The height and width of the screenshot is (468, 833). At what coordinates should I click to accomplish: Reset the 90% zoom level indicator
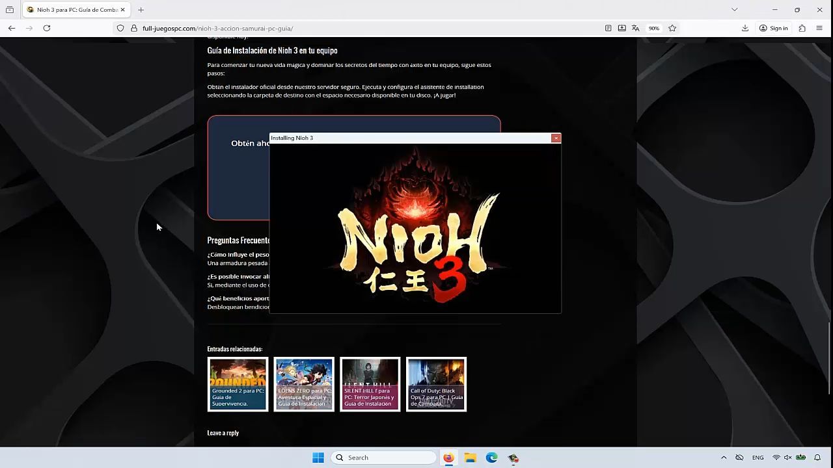click(x=653, y=28)
